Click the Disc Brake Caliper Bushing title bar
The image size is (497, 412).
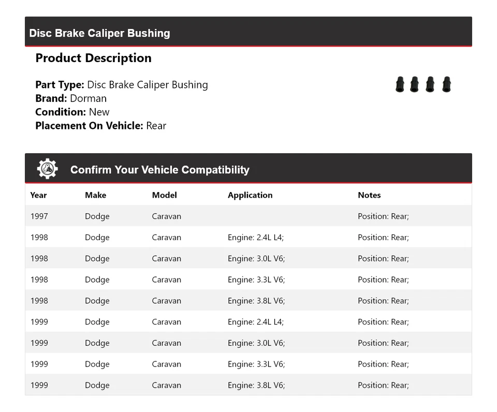coord(99,33)
